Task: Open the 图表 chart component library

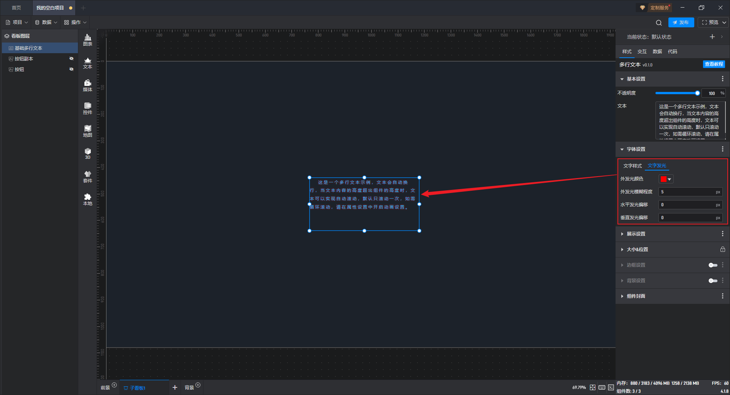Action: (x=87, y=40)
